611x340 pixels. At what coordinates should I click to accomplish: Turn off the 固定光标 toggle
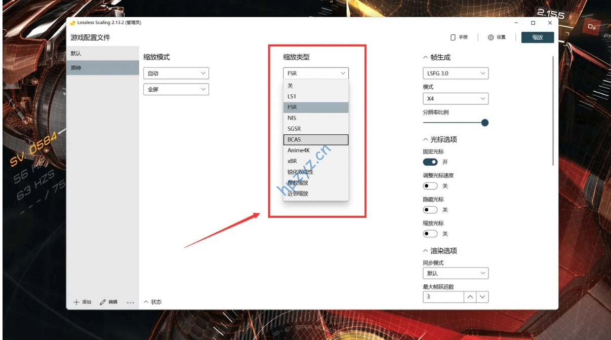430,162
